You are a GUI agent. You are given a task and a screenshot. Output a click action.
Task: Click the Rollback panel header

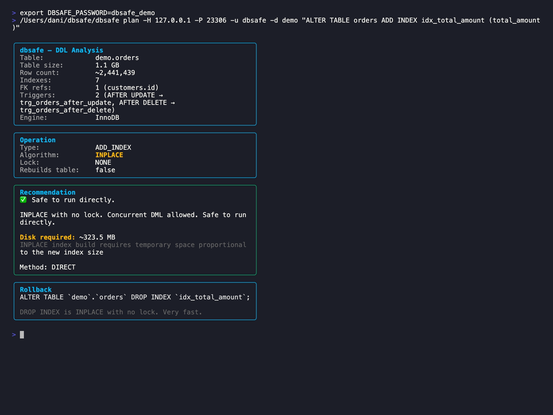[x=35, y=289]
